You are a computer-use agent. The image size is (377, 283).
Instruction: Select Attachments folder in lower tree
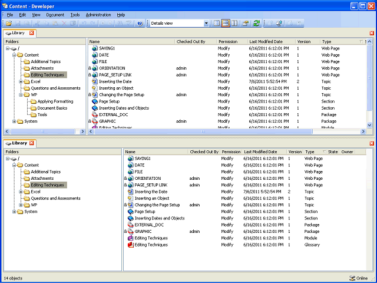42,179
